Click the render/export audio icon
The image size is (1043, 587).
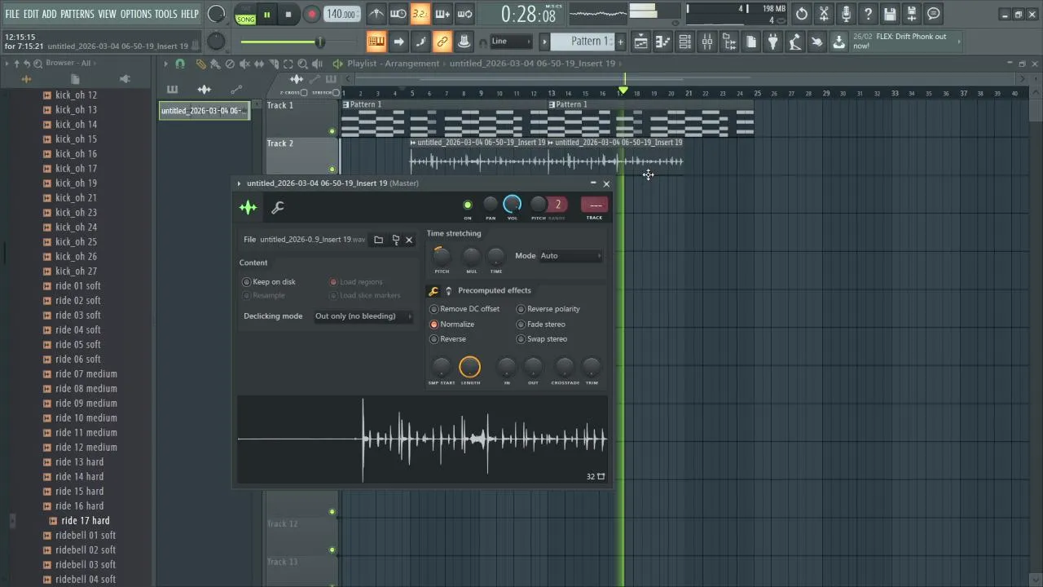point(912,14)
